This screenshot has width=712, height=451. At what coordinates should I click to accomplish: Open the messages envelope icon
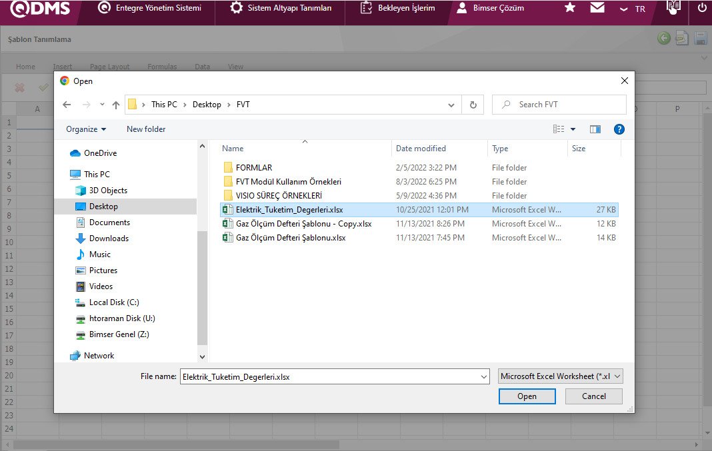[x=597, y=8]
